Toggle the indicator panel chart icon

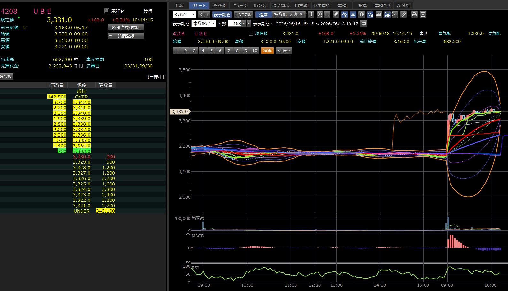pos(395,14)
